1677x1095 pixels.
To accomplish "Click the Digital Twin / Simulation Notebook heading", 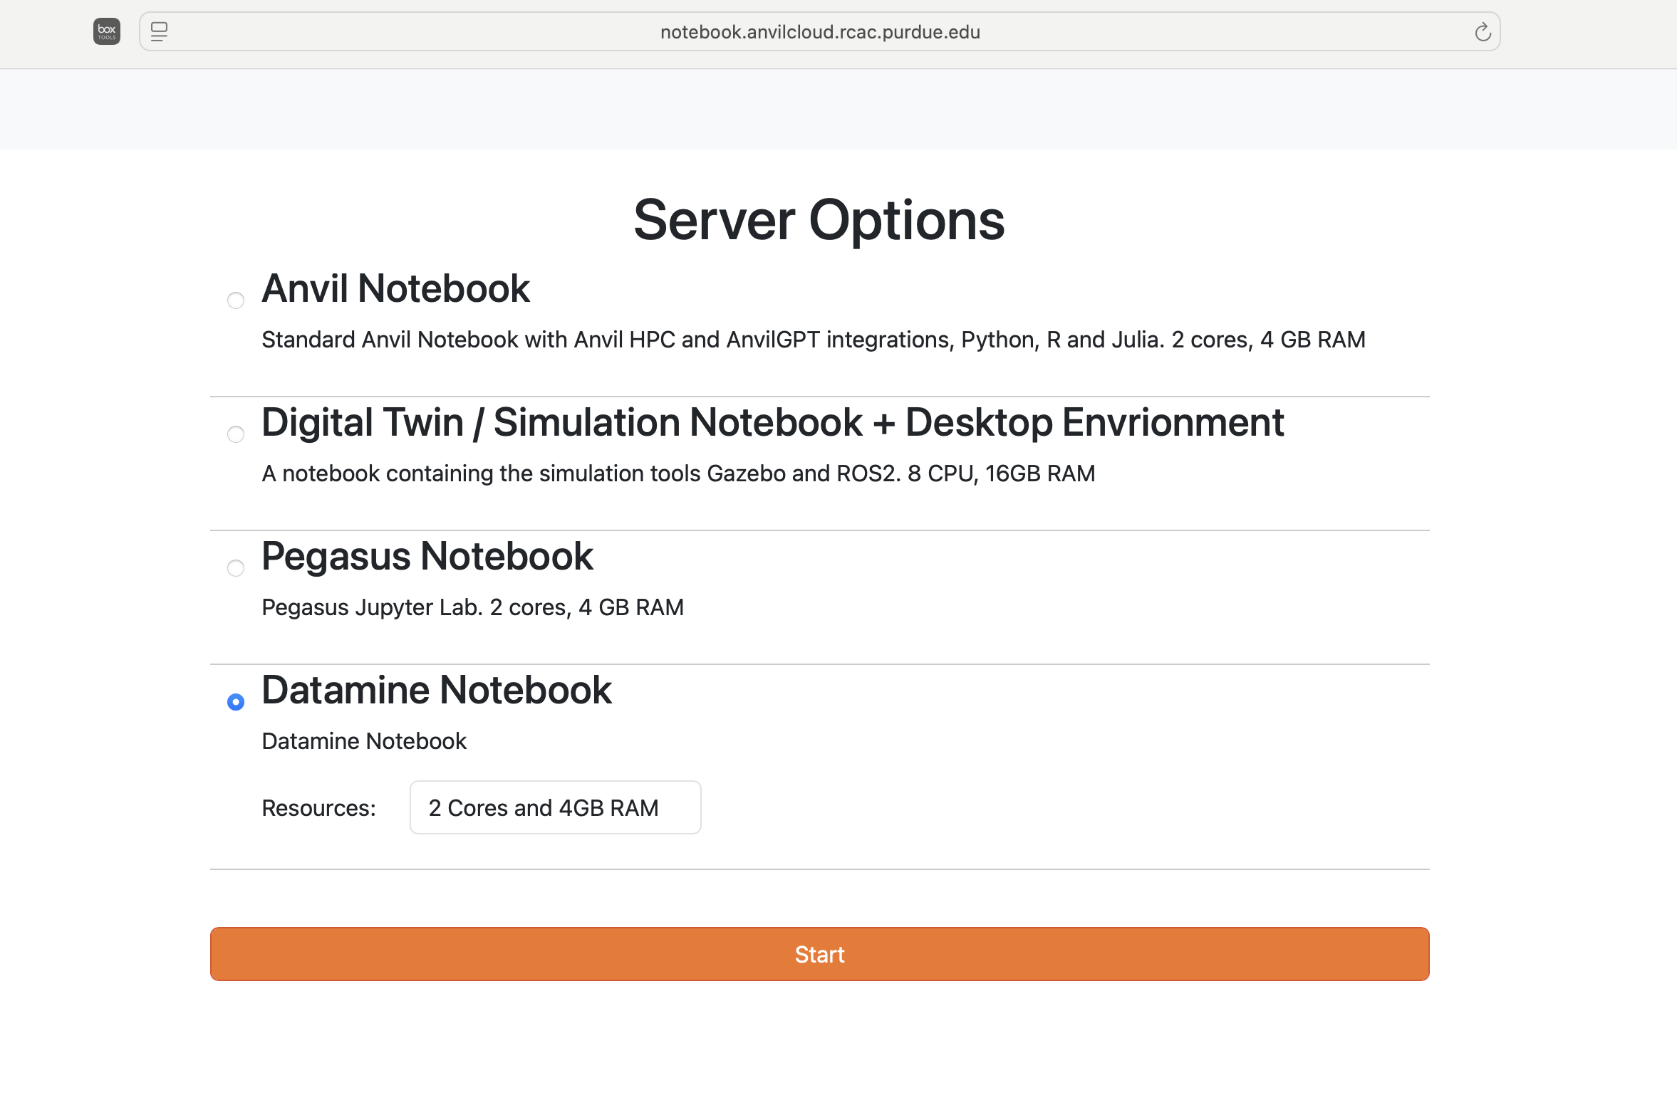I will [772, 422].
